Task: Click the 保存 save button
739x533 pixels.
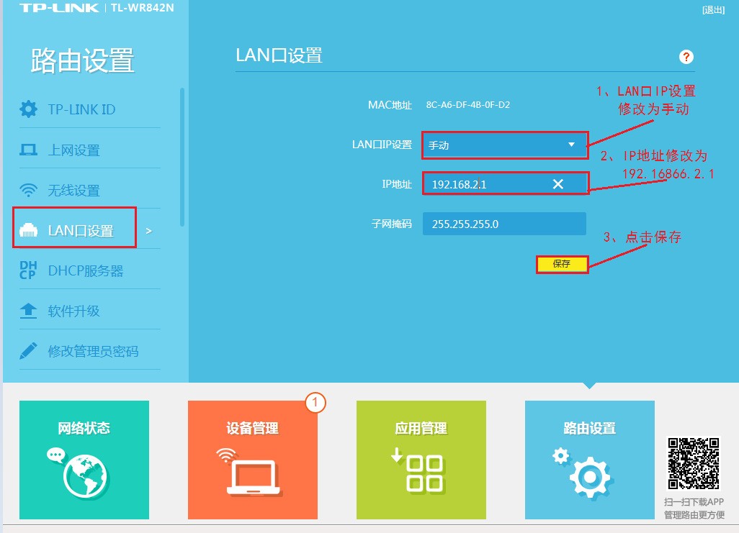Action: (x=562, y=264)
